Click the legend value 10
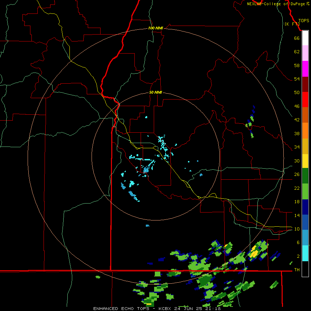 [297, 229]
